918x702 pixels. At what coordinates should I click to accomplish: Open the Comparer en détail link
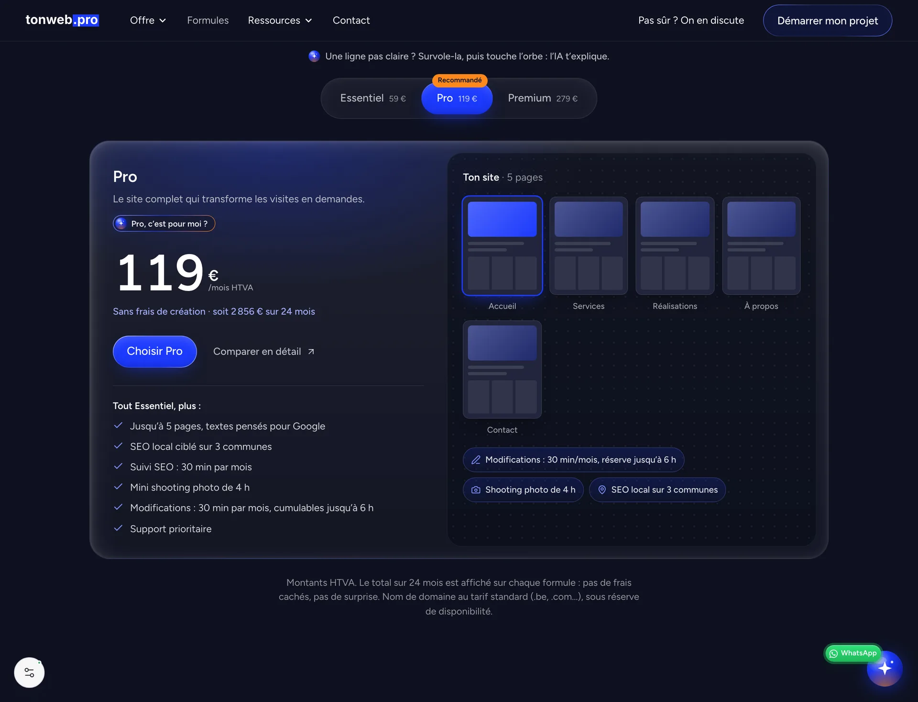pos(263,351)
